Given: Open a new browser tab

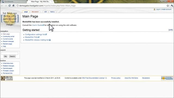Looking at the screenshot, I should tap(56, 2).
